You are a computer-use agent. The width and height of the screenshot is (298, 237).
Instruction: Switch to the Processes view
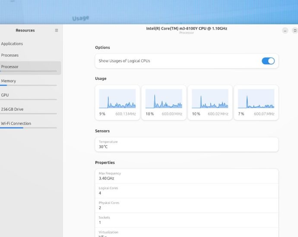(10, 55)
